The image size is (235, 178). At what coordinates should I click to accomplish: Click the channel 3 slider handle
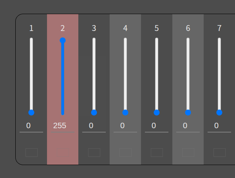point(94,113)
